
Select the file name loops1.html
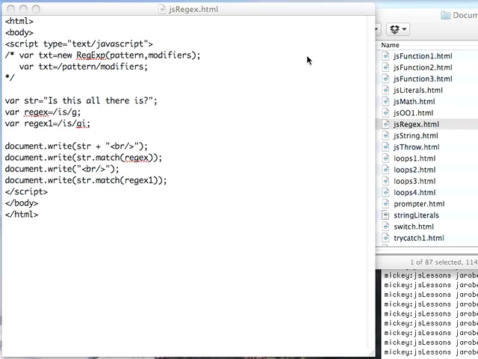pyautogui.click(x=415, y=159)
